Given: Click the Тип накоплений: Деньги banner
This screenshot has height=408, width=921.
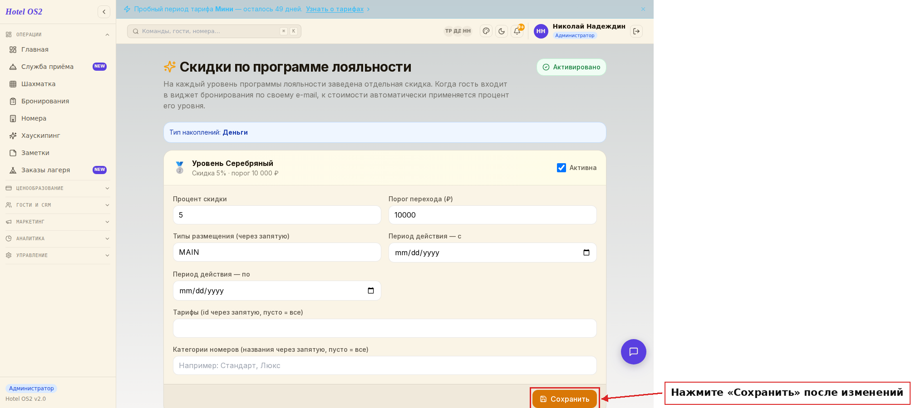Looking at the screenshot, I should [x=385, y=132].
